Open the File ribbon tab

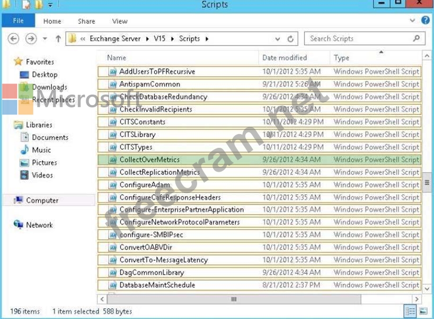pos(18,21)
